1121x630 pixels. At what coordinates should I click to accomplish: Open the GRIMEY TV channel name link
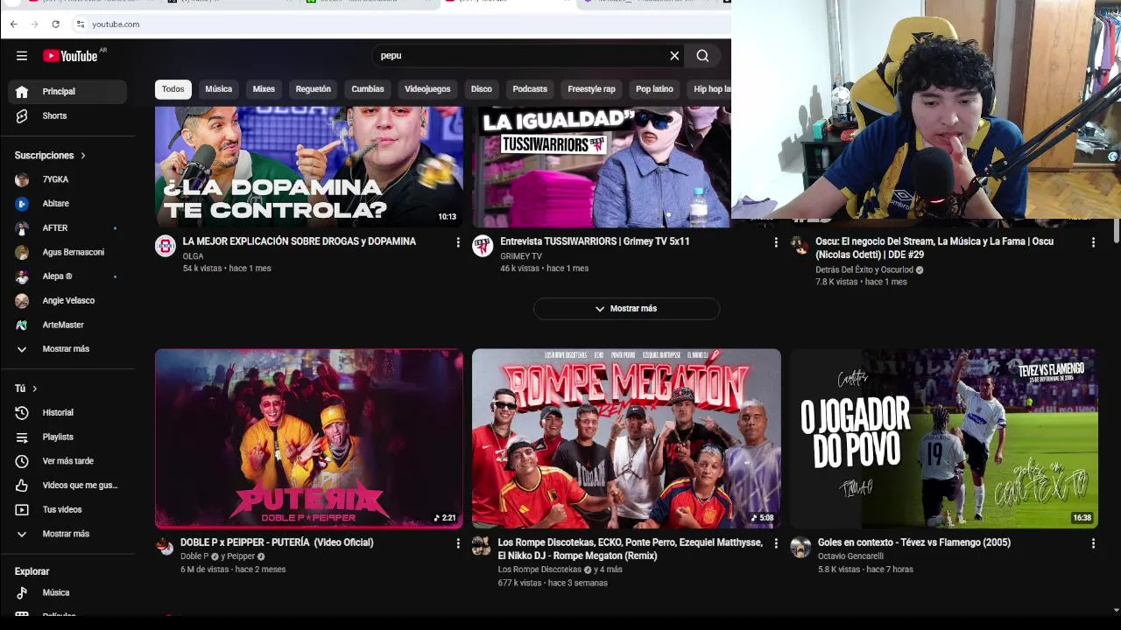tap(521, 256)
